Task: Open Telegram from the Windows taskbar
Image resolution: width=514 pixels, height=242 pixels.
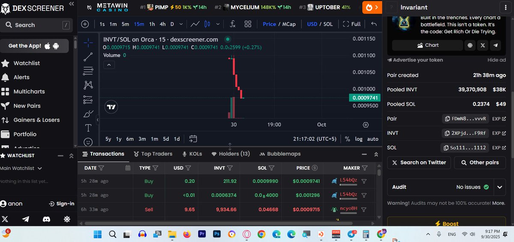Action: [x=352, y=234]
